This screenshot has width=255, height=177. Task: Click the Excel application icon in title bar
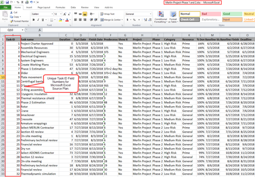[x=2, y=2]
